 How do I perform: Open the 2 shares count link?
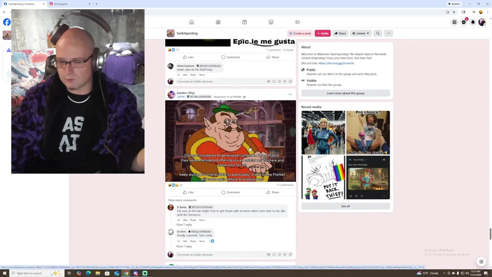[x=288, y=50]
